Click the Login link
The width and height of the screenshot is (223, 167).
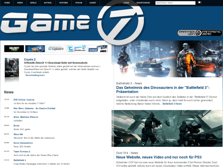pos(126,3)
